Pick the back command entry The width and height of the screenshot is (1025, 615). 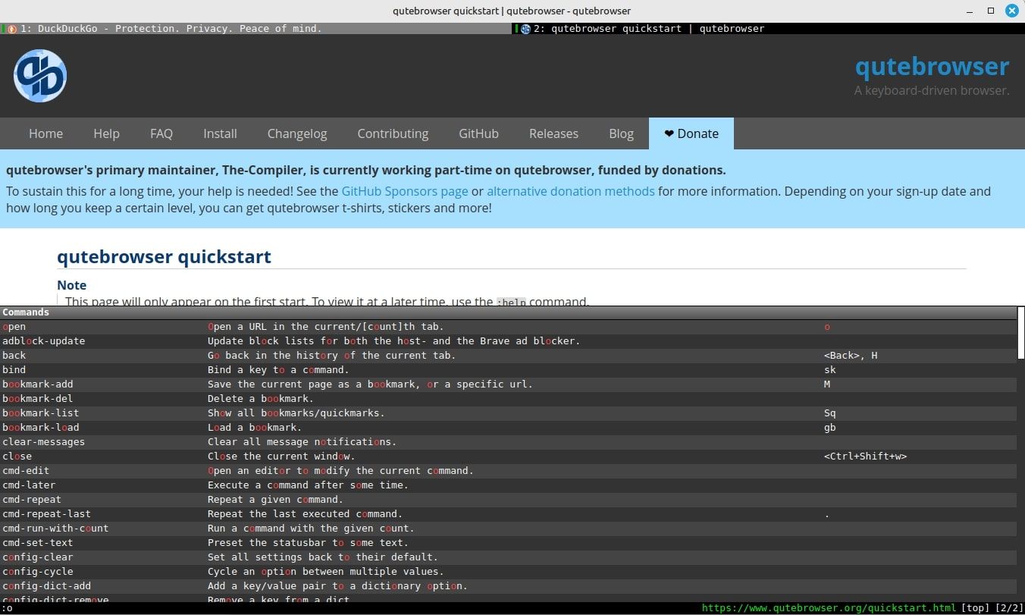pyautogui.click(x=508, y=356)
